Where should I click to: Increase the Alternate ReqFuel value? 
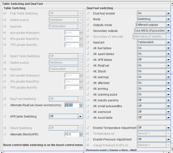pyautogui.click(x=81, y=104)
